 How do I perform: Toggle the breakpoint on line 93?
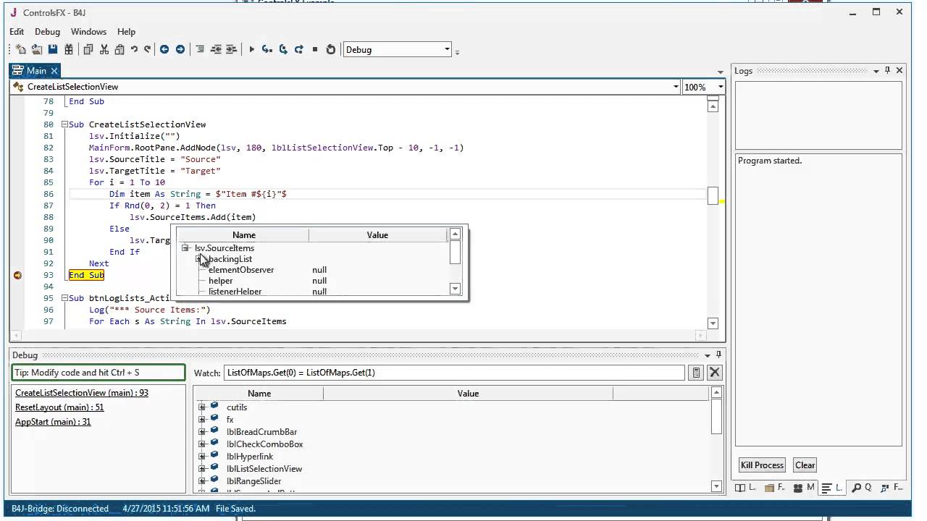(x=17, y=275)
